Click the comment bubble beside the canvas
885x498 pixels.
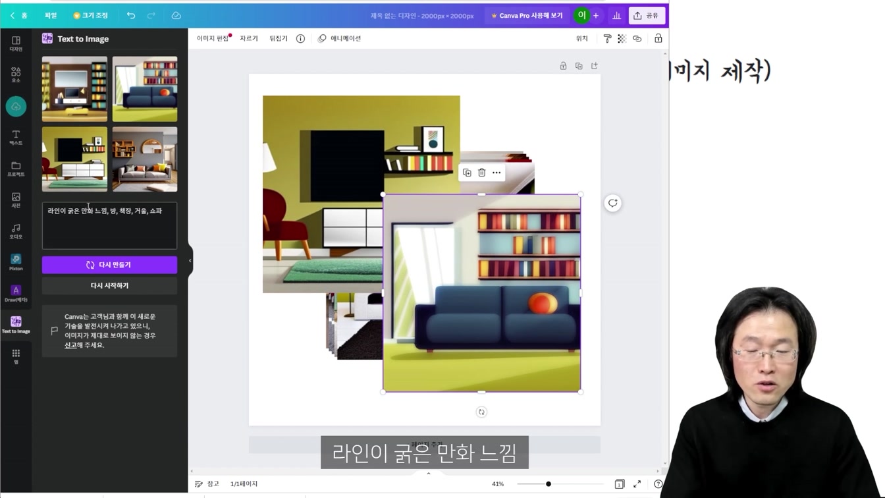tap(612, 203)
